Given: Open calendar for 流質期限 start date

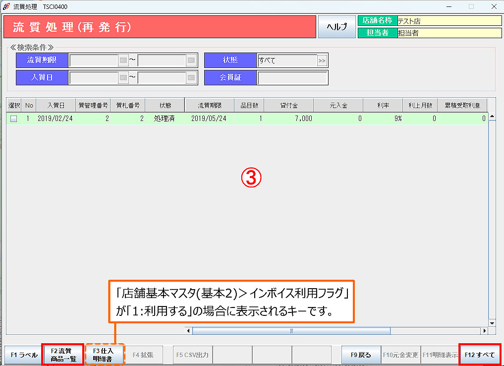Looking at the screenshot, I should pyautogui.click(x=123, y=60).
